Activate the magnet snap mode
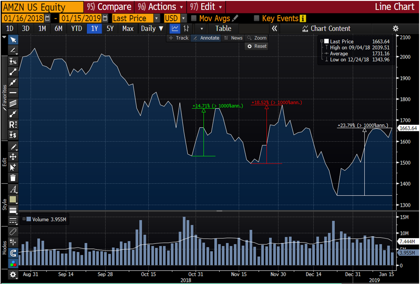 point(13,253)
